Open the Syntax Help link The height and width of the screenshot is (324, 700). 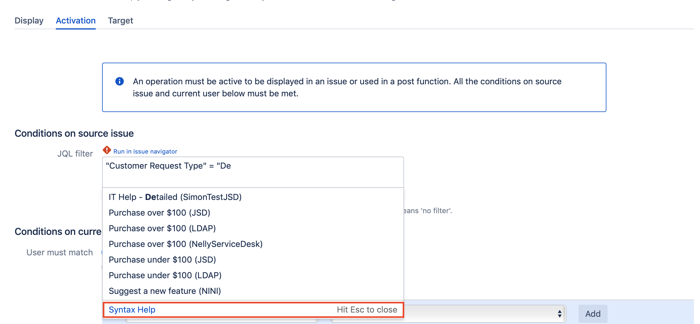(132, 310)
